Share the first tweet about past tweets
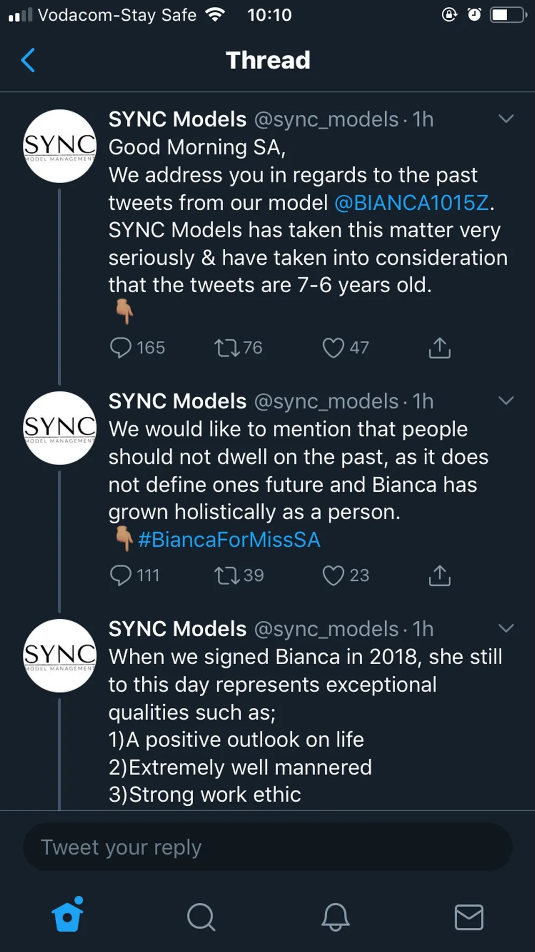The width and height of the screenshot is (535, 952). pos(440,347)
